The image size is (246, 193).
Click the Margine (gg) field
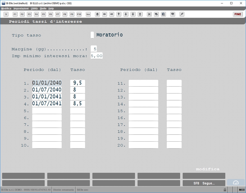pos(94,49)
